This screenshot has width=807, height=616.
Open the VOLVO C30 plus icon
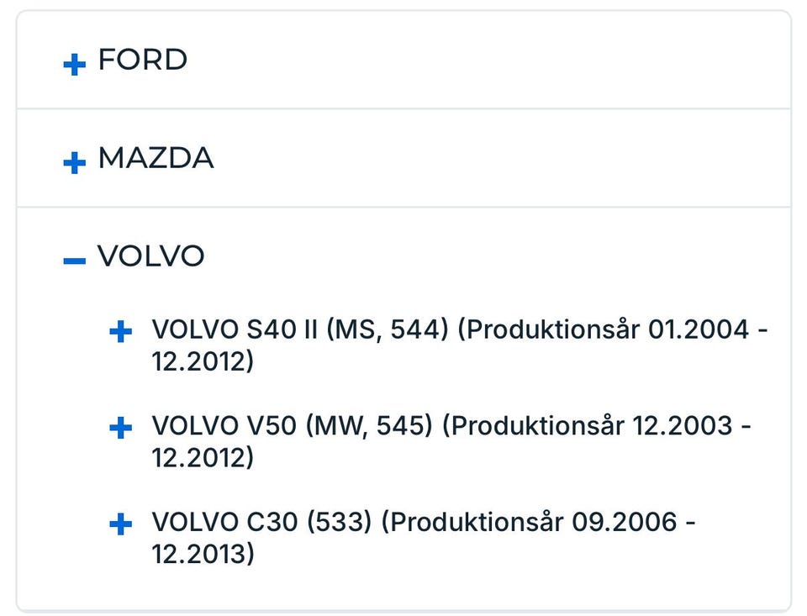pos(121,525)
